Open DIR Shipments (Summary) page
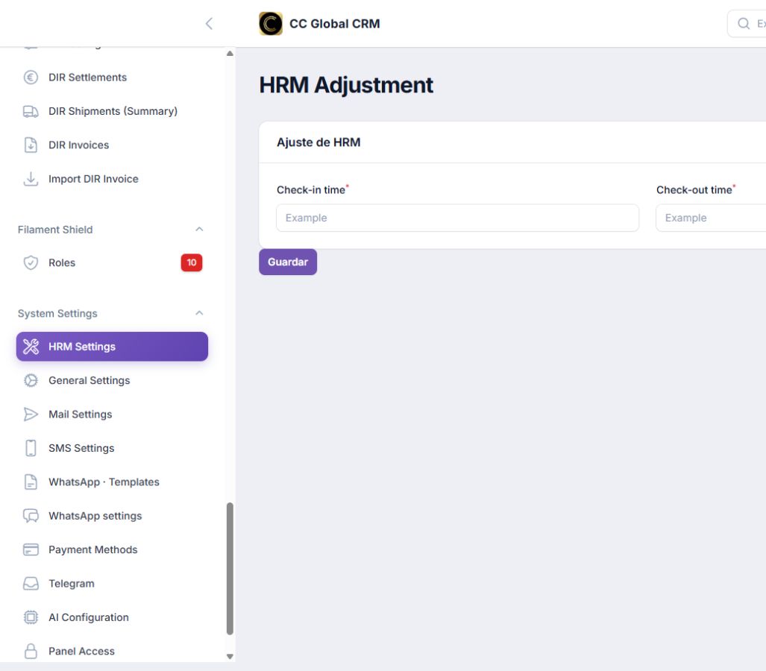 pos(112,111)
